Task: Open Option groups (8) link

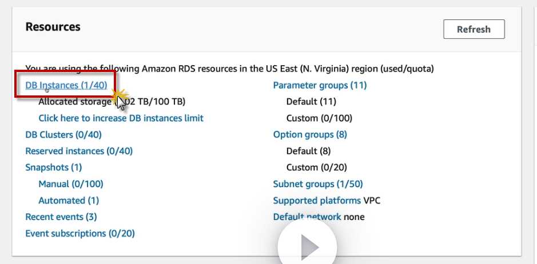Action: [310, 135]
